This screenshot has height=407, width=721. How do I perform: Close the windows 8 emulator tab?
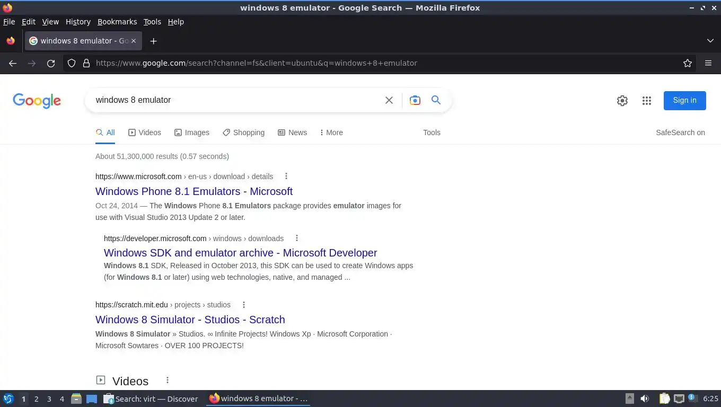134,41
